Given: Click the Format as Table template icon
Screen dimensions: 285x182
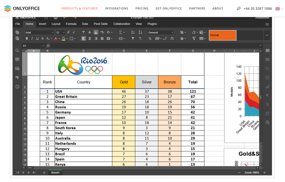Looking at the screenshot, I should (201, 38).
